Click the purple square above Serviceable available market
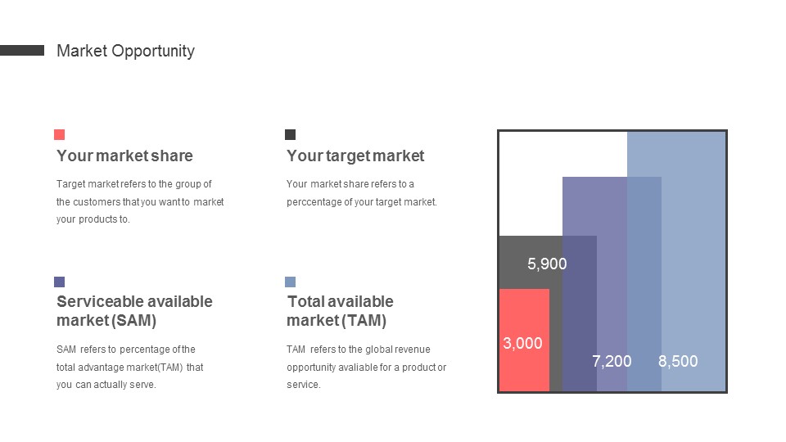This screenshot has height=442, width=786. coord(59,282)
